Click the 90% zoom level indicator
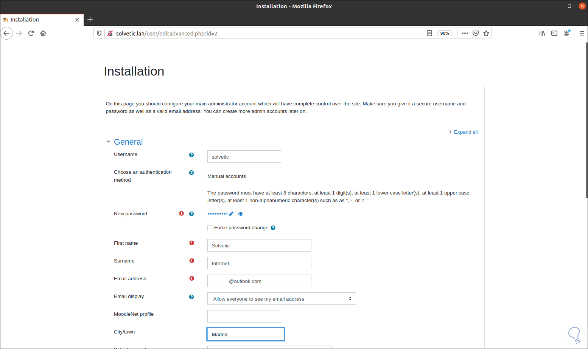 [x=445, y=33]
